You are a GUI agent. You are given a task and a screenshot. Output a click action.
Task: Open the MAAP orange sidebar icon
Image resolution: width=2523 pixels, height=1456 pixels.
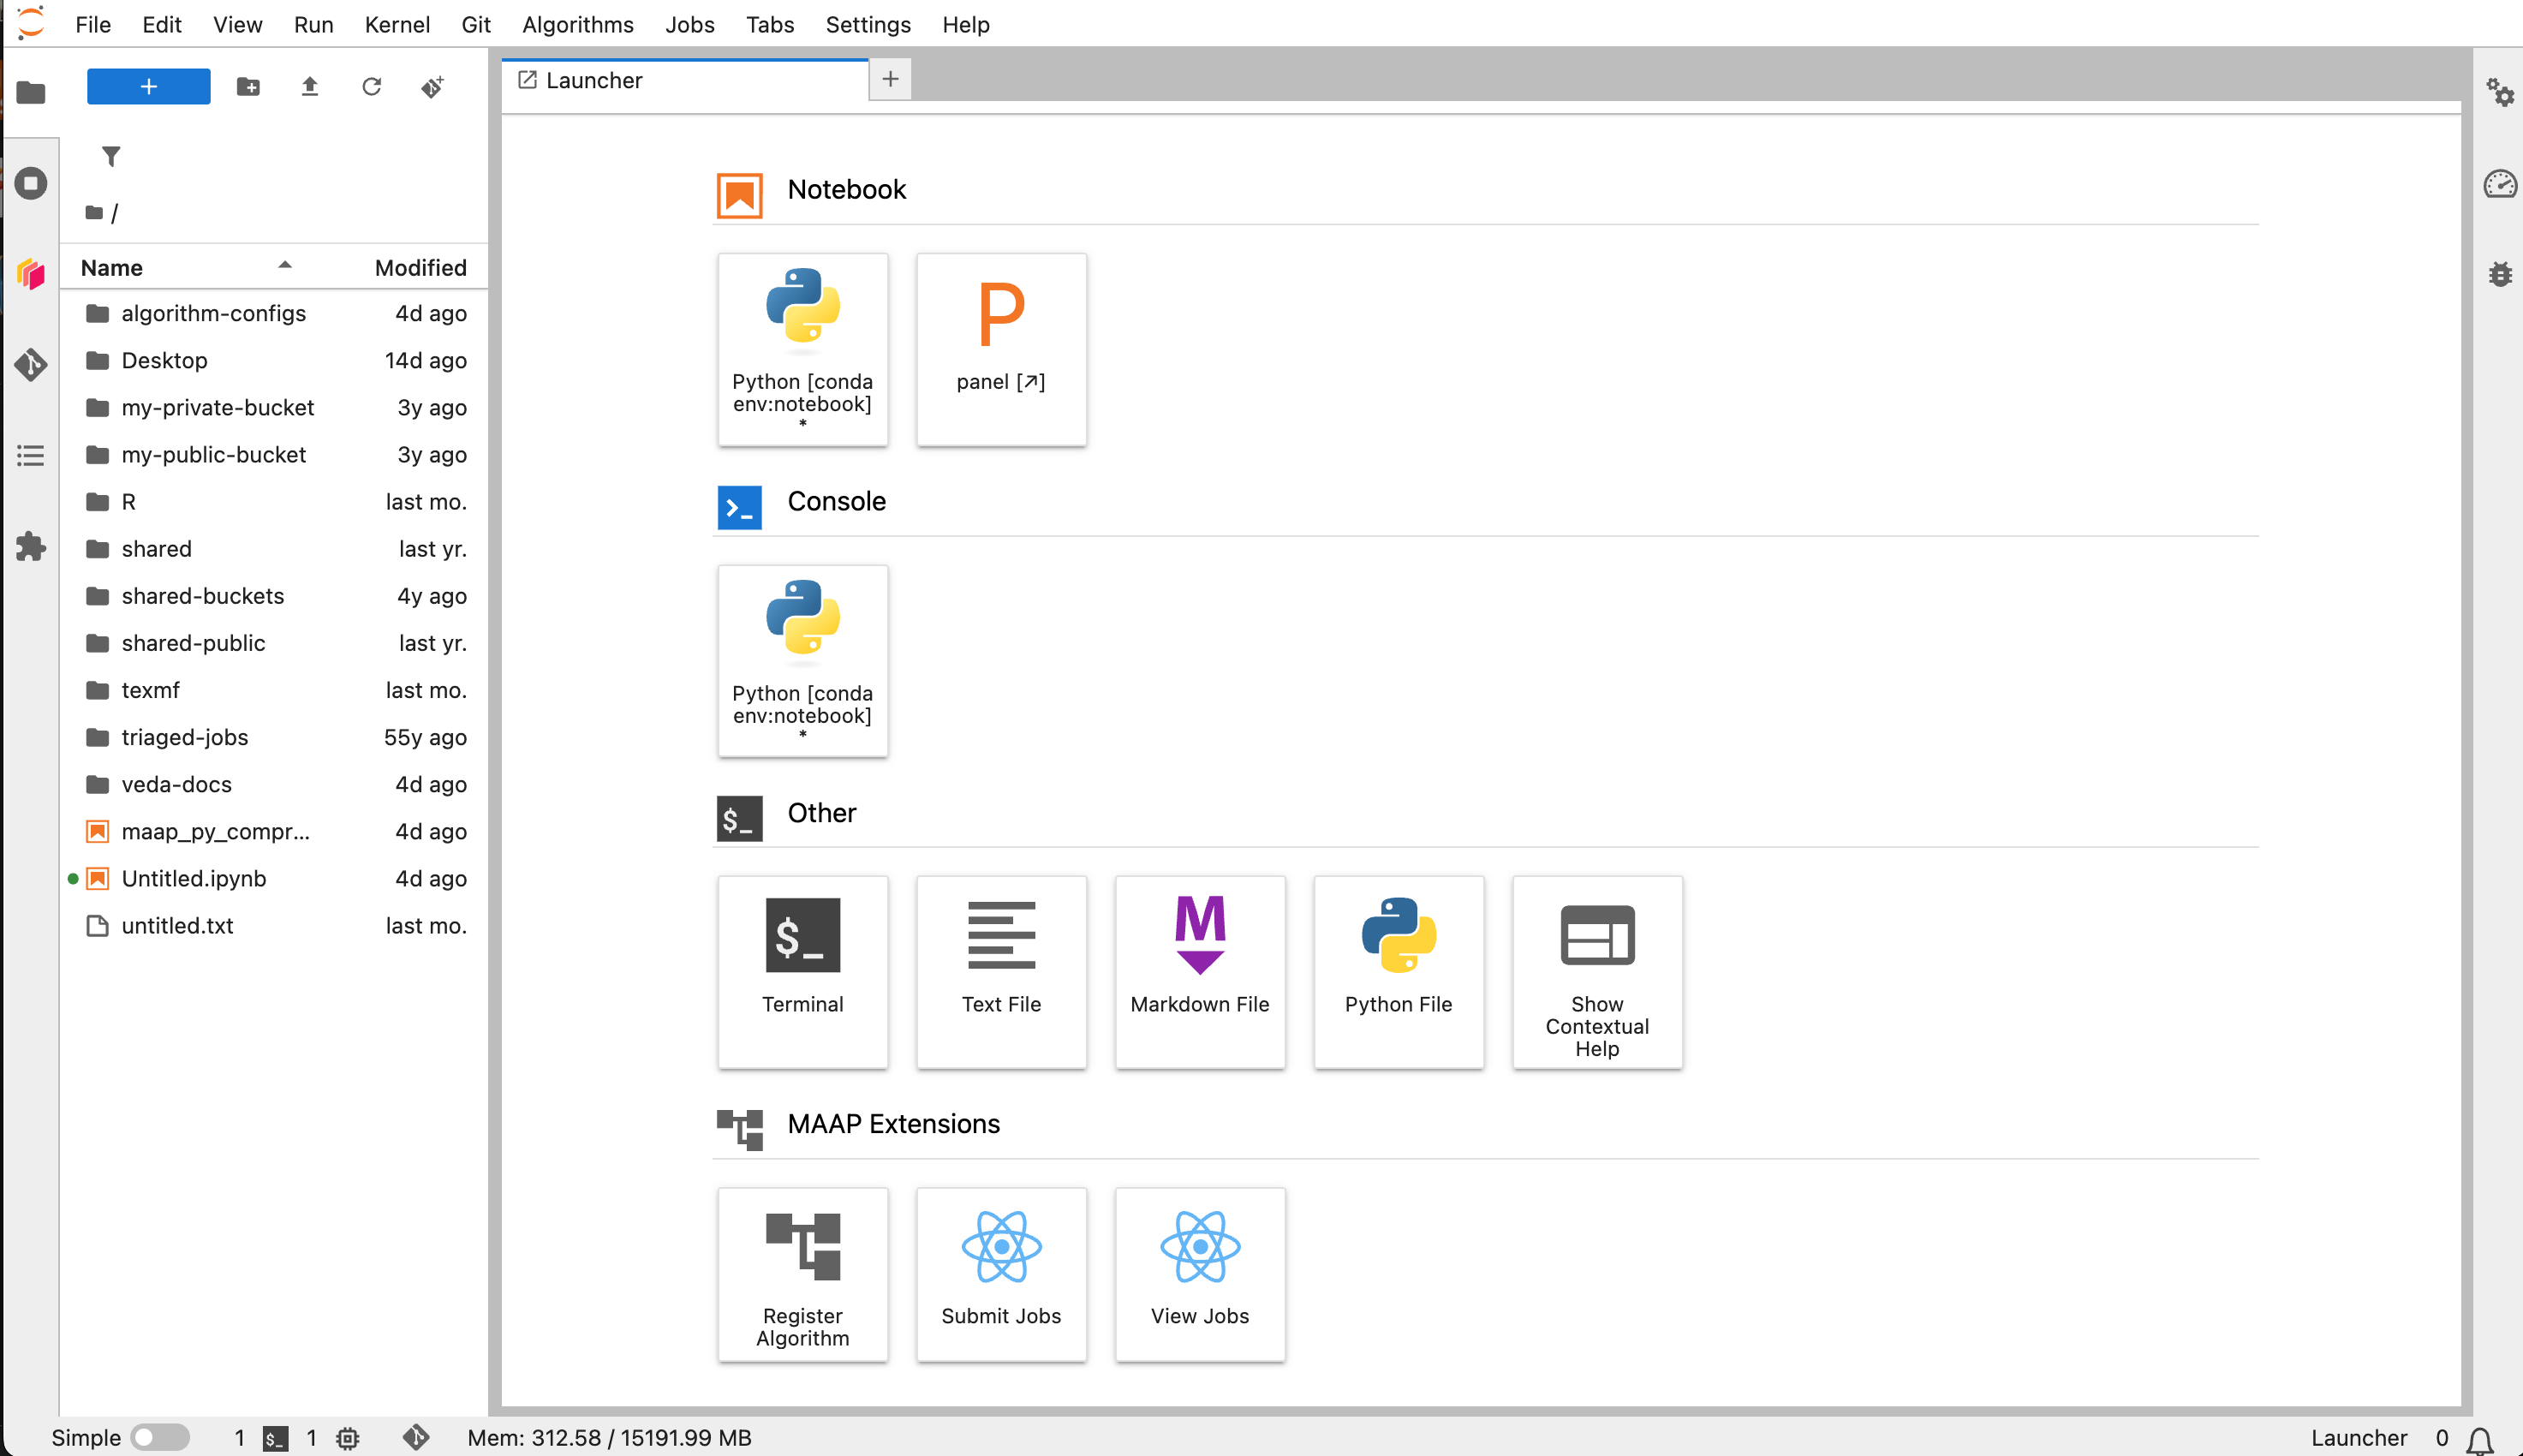31,274
